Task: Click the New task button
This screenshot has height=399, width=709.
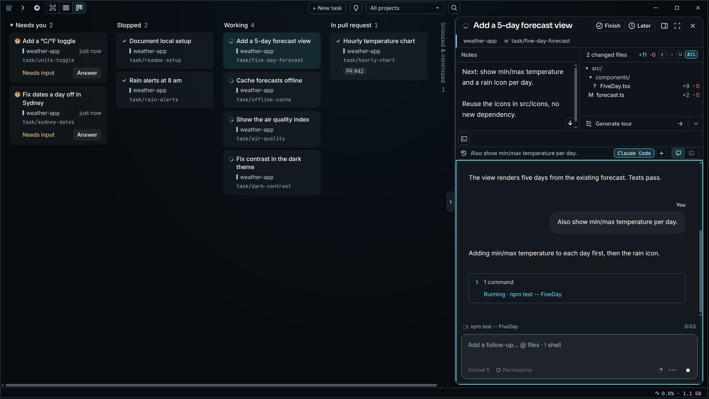Action: click(x=327, y=8)
